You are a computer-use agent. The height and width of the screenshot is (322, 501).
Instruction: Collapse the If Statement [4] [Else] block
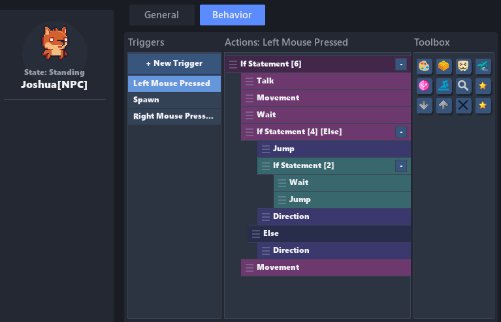point(400,132)
